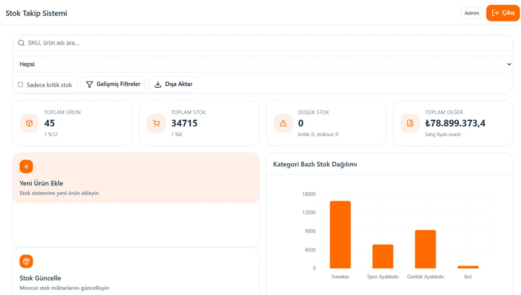Click the document icon on Toplam Değer card
This screenshot has width=521, height=295.
point(410,123)
